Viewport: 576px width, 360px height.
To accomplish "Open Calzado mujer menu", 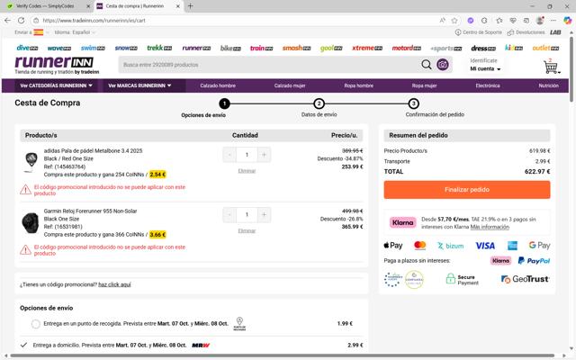I will tap(290, 85).
